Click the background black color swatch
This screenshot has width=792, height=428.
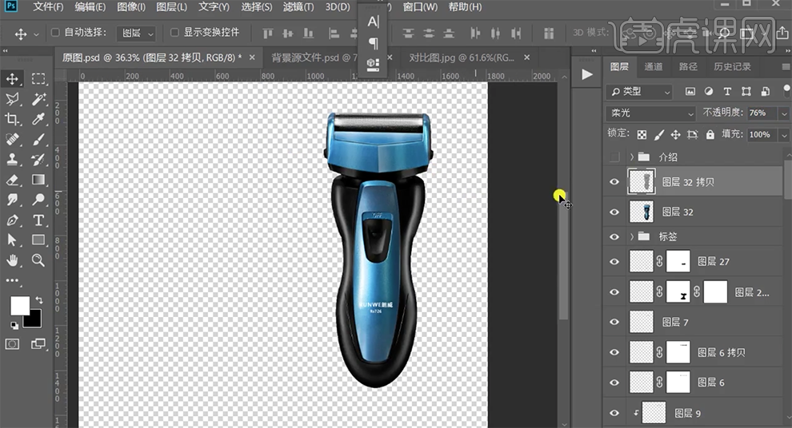point(34,320)
